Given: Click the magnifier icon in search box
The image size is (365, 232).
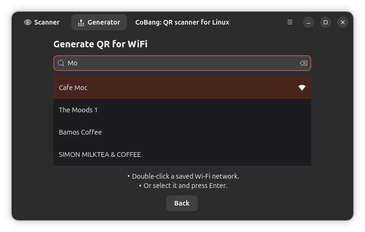Looking at the screenshot, I should pyautogui.click(x=61, y=63).
